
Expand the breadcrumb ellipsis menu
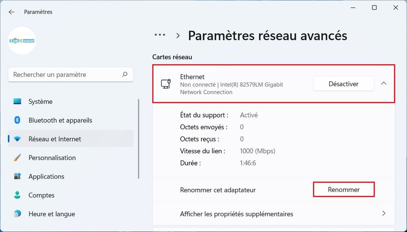pyautogui.click(x=160, y=35)
